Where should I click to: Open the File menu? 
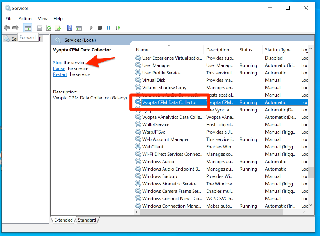(x=9, y=19)
